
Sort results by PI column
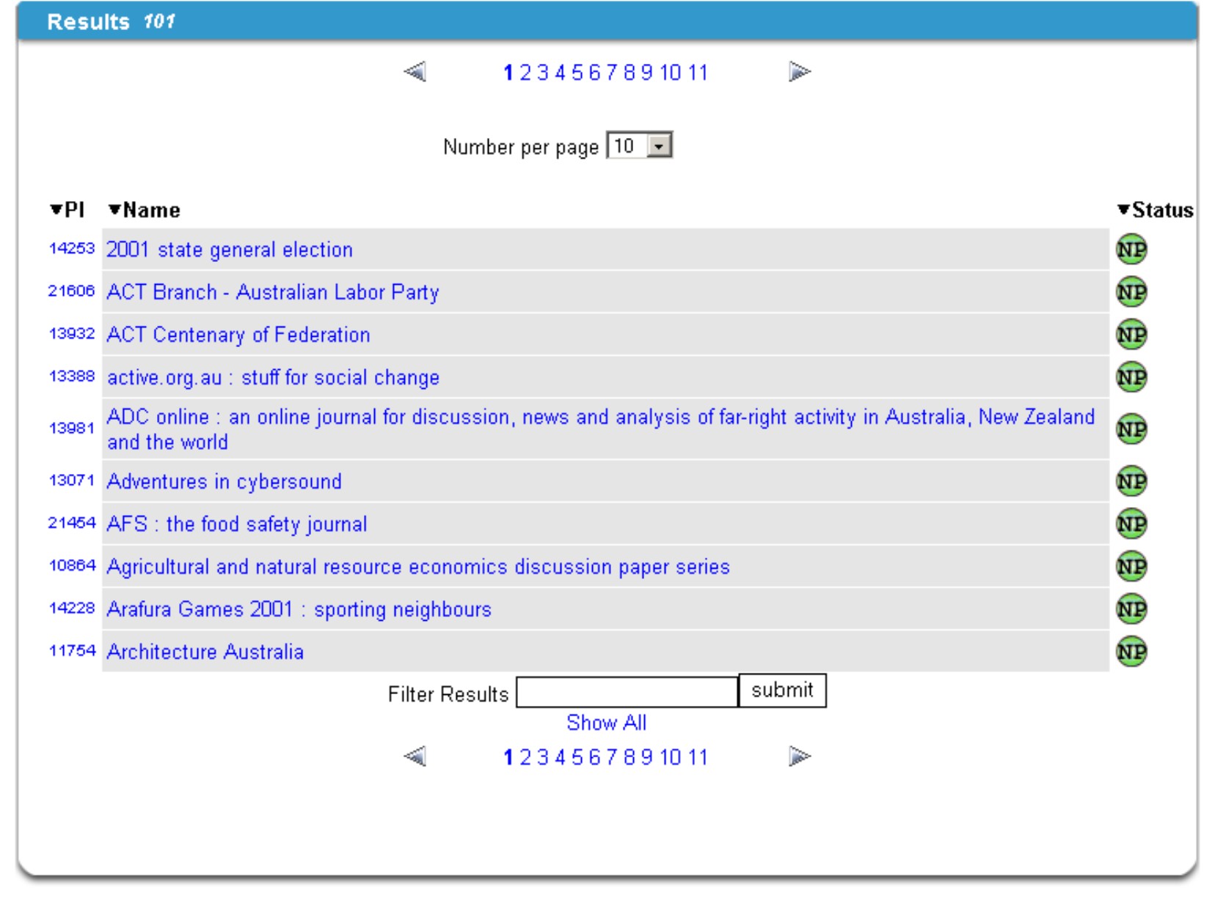click(67, 210)
